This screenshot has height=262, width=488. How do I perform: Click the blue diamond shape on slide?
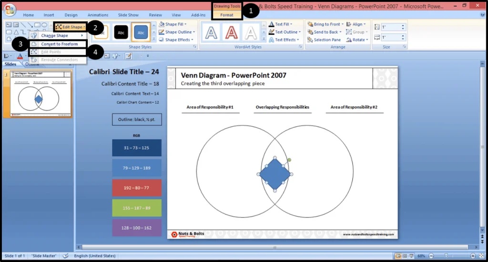(275, 174)
